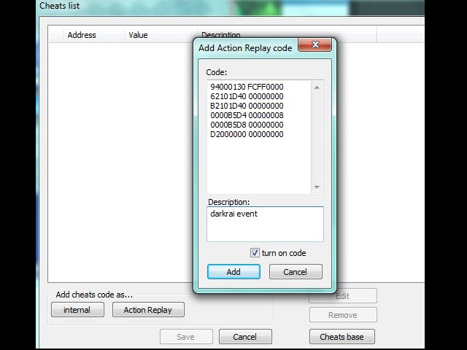Click the Code box scroll up arrow
This screenshot has width=467, height=350.
[317, 87]
